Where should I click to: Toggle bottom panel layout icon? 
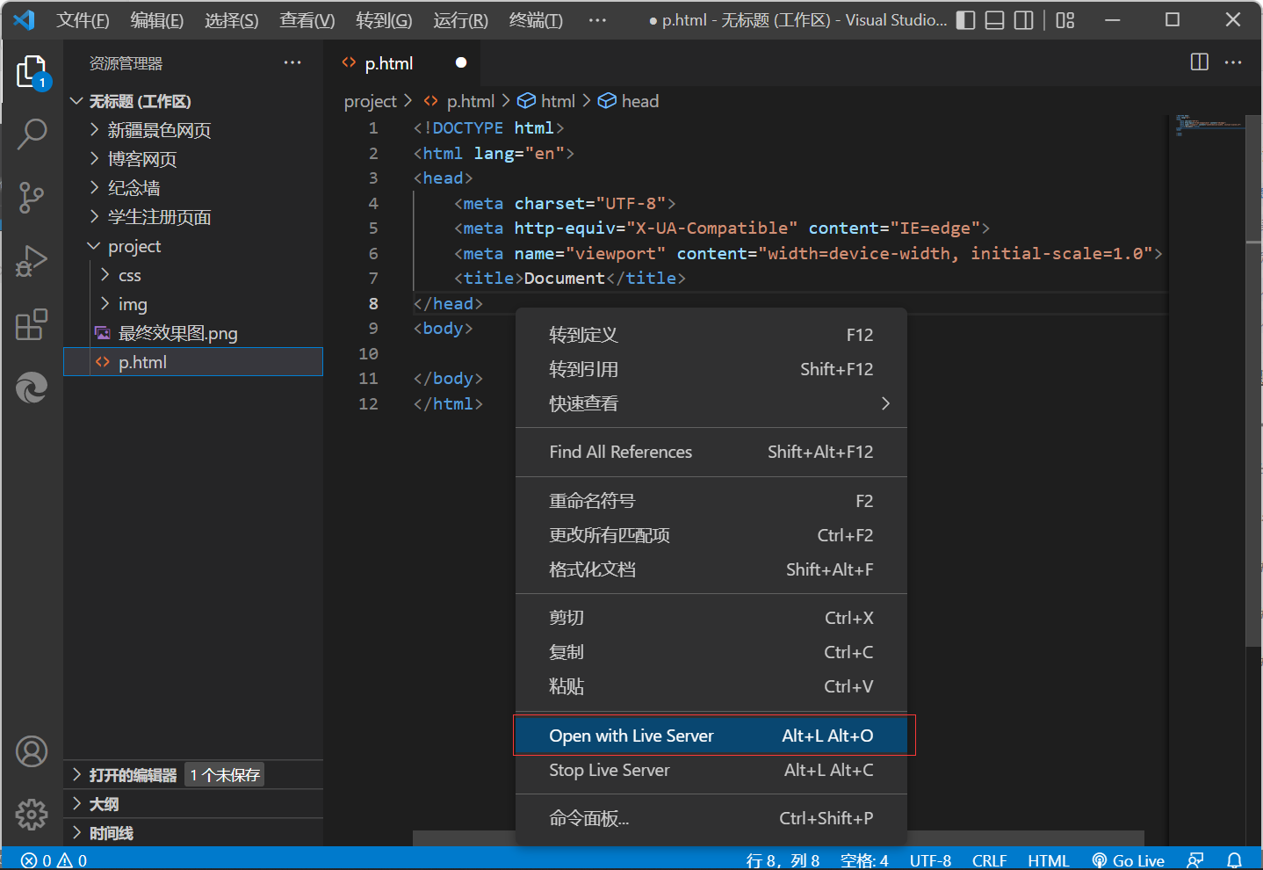point(994,20)
